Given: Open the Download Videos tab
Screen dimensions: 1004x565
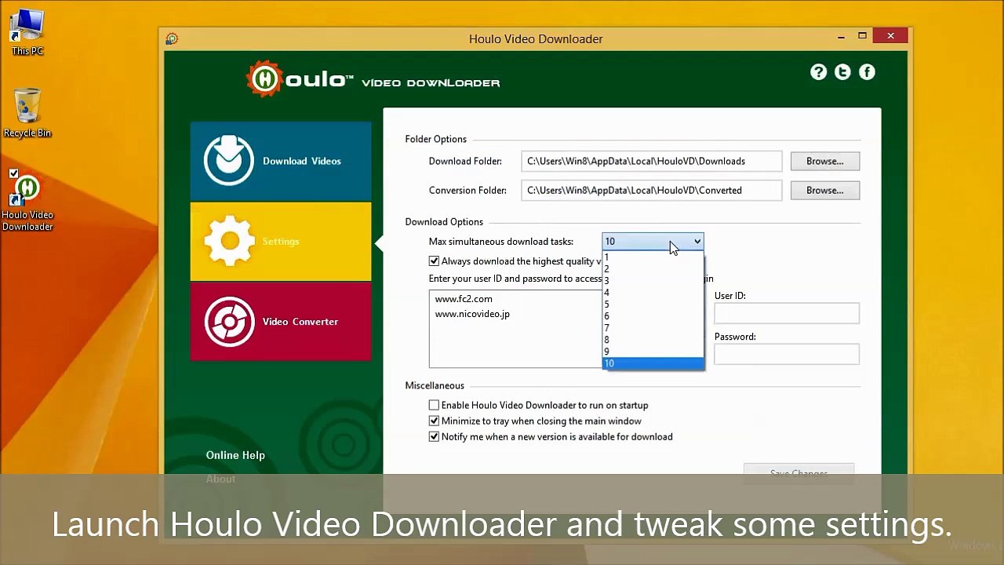Looking at the screenshot, I should 281,161.
